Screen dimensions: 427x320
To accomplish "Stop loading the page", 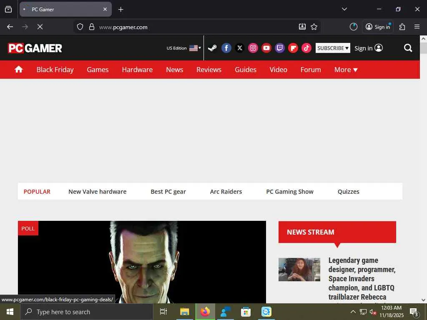I will (x=40, y=27).
